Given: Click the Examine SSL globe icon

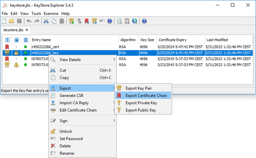Looking at the screenshot, I should click(x=134, y=21).
